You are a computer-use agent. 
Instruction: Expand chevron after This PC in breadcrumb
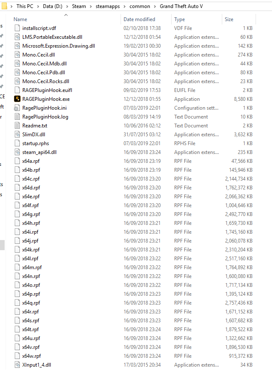38,6
